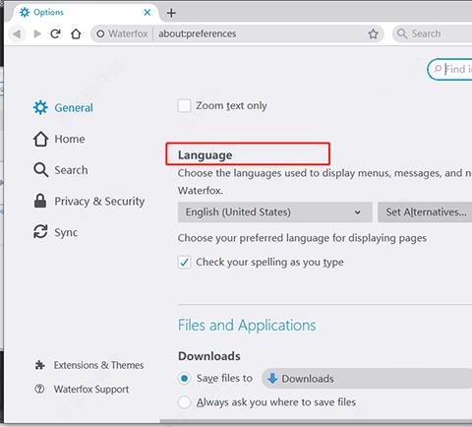Click the Home house icon in sidebar

40,139
